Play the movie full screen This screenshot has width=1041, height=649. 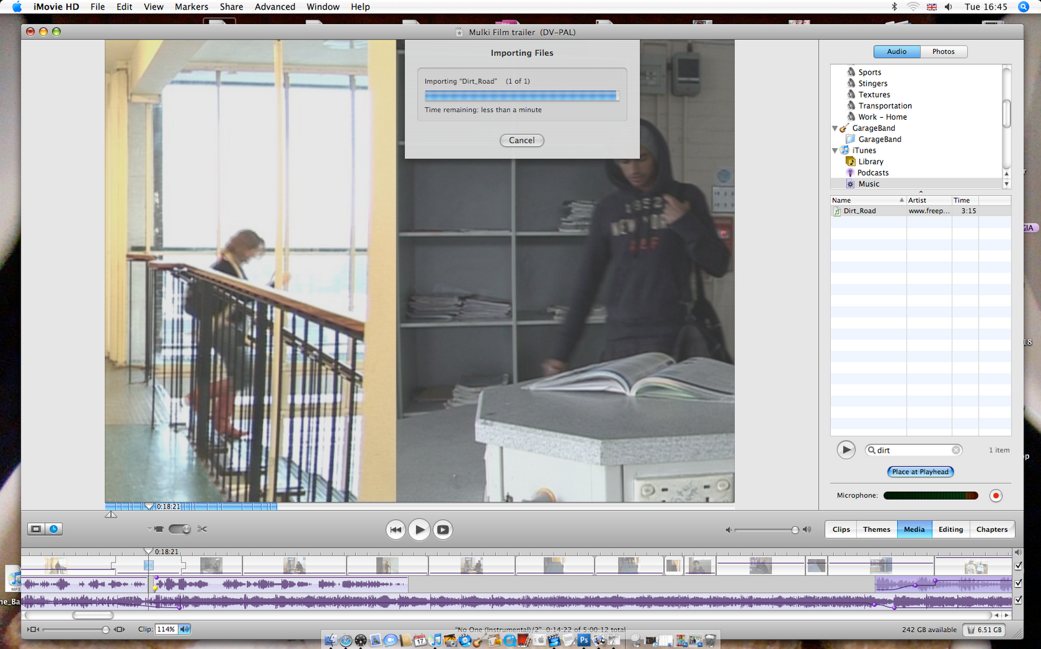coord(443,529)
